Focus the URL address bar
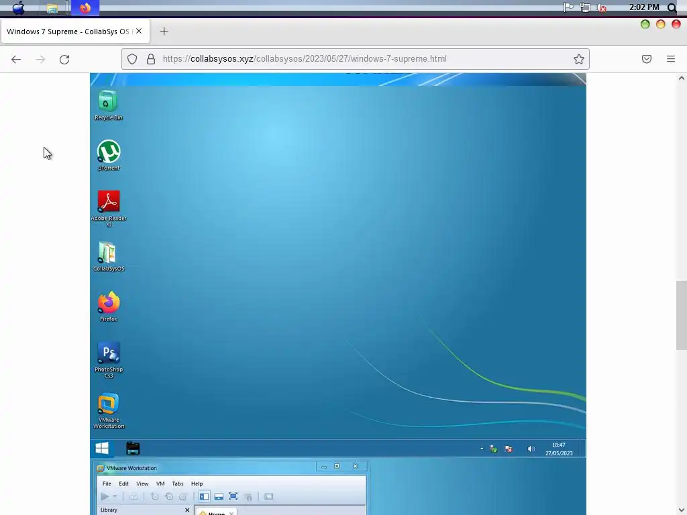The image size is (687, 515). click(x=356, y=59)
